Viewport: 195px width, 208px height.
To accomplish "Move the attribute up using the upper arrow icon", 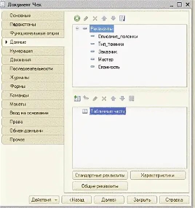I will [104, 19].
